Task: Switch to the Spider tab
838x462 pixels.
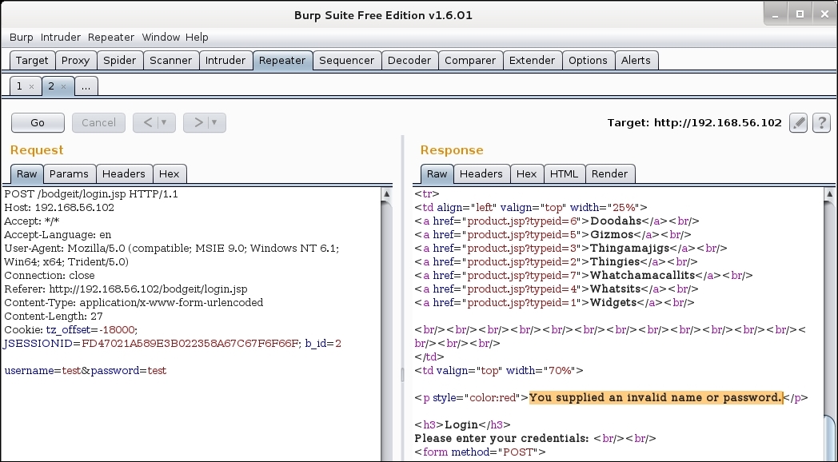Action: [x=120, y=61]
